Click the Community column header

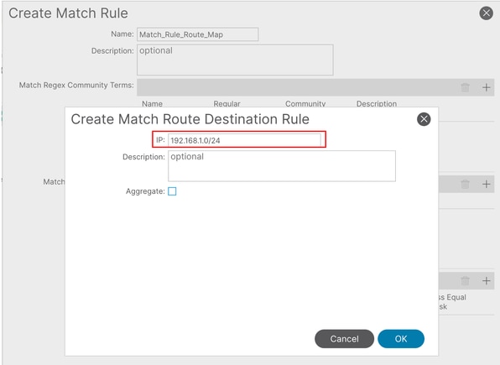tap(305, 104)
